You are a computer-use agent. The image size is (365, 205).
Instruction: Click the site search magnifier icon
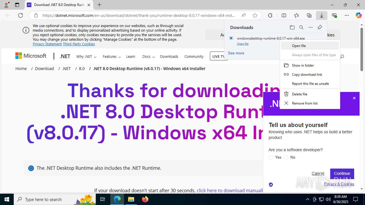tap(342, 56)
